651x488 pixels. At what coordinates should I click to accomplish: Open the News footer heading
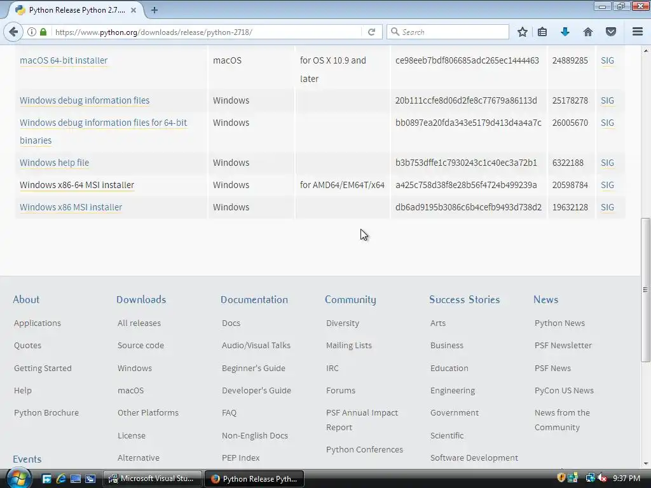coord(545,299)
